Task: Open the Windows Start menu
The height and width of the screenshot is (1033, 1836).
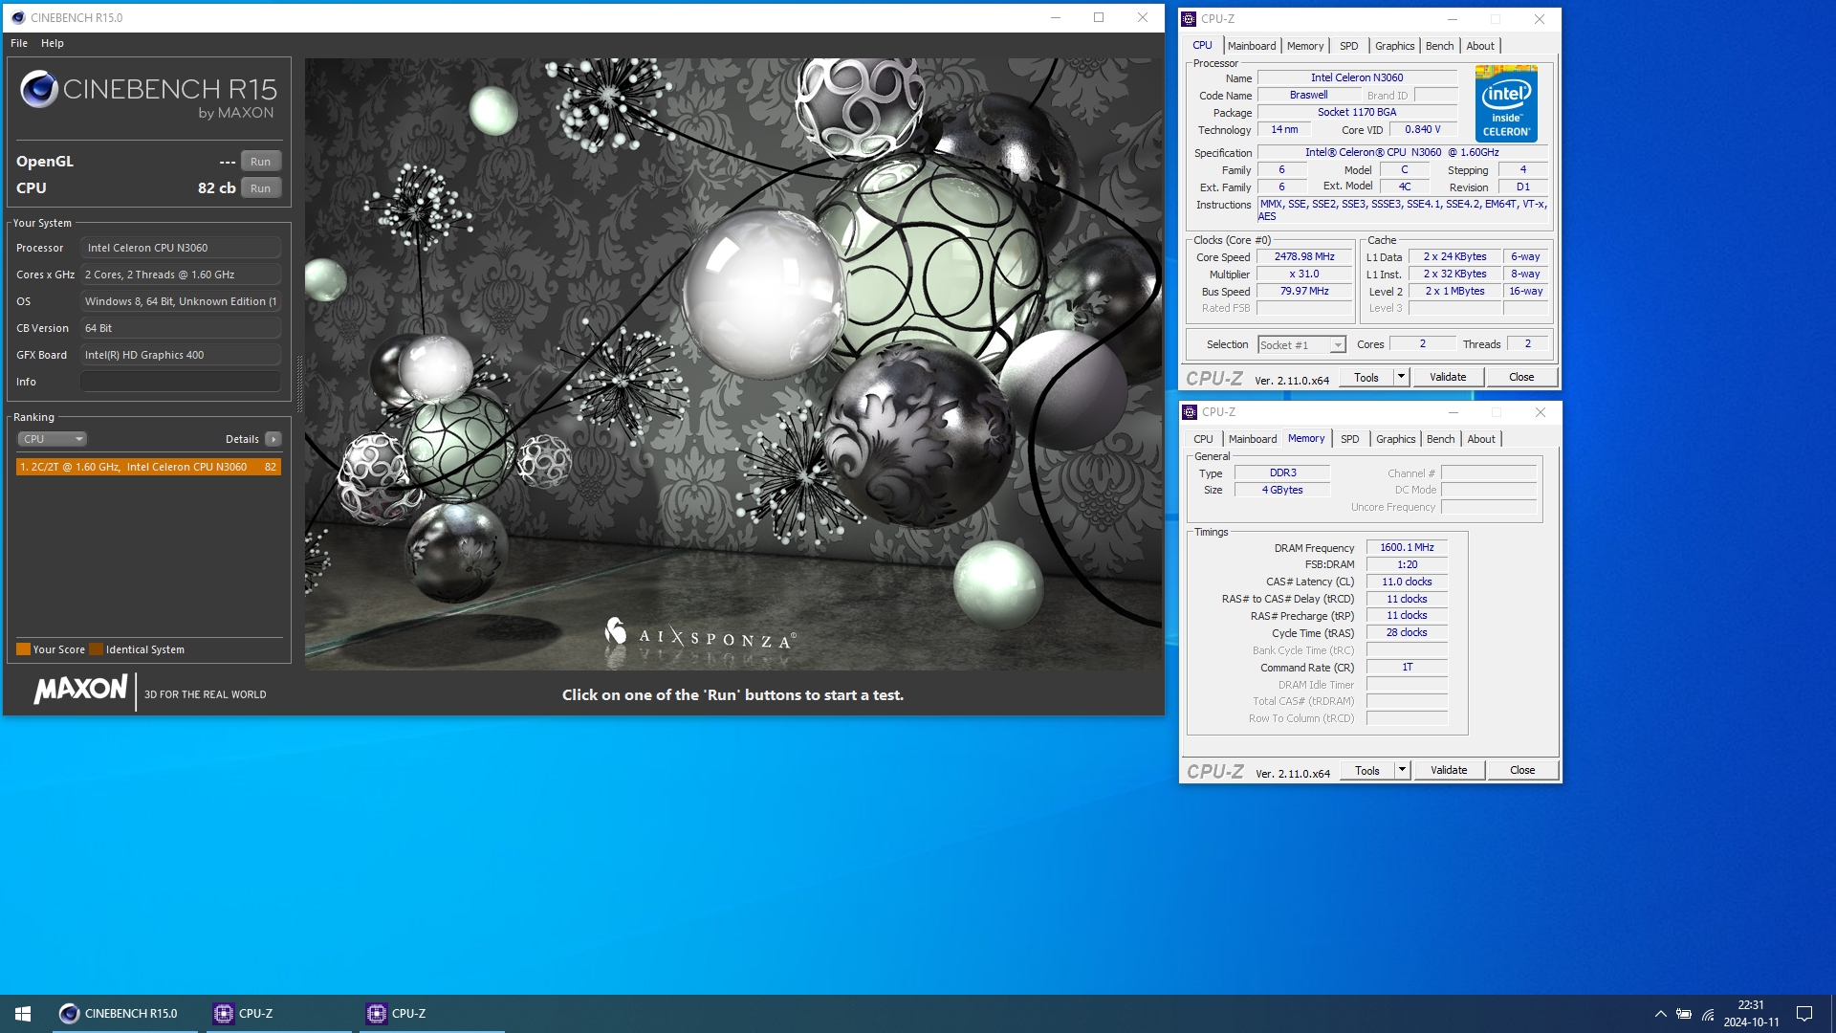Action: [x=23, y=1013]
